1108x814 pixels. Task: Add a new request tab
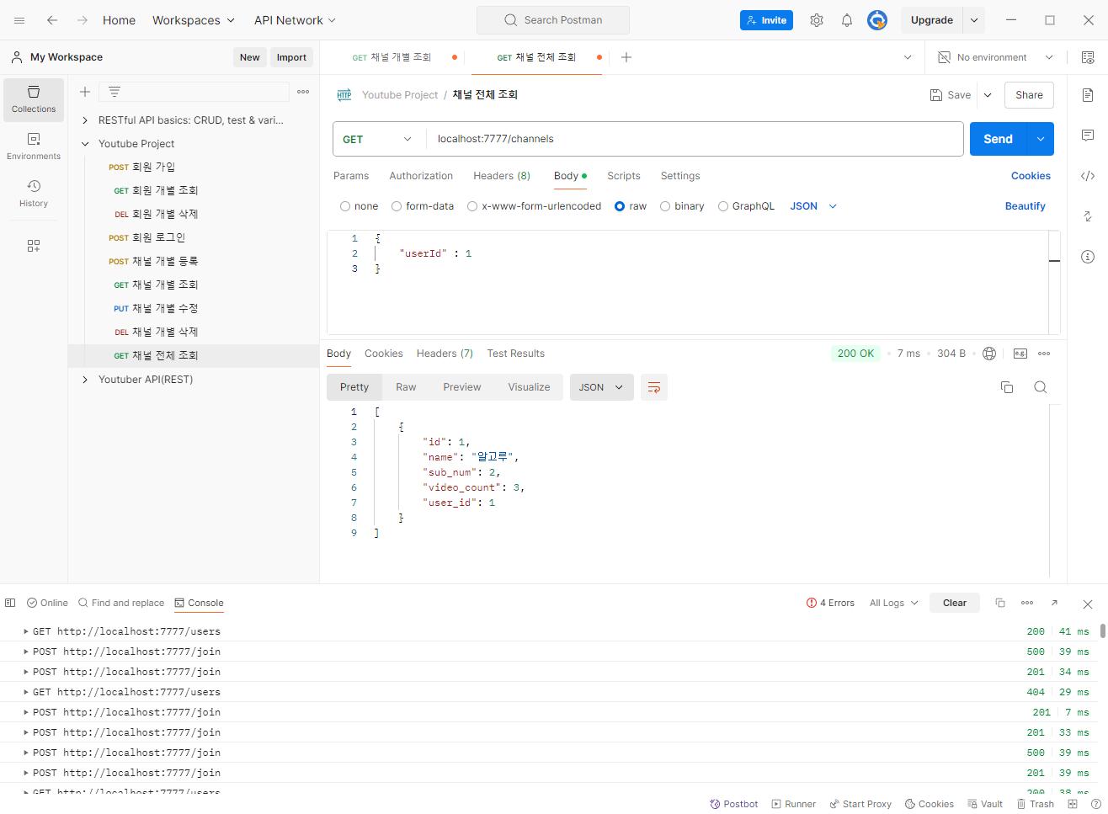(x=626, y=57)
